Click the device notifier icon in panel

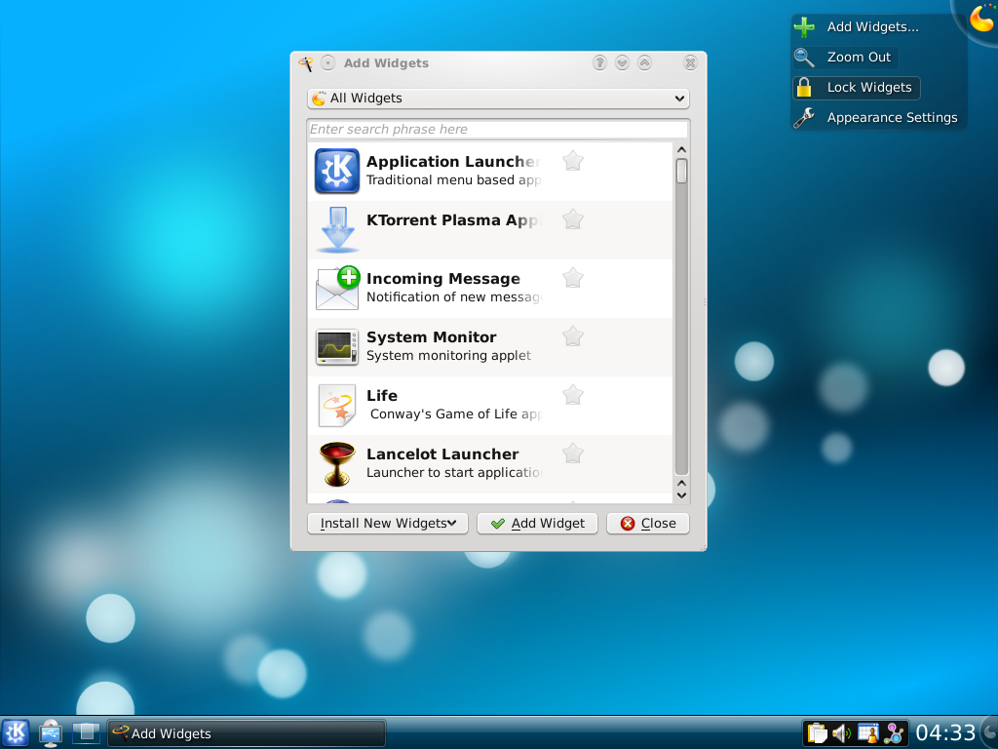51,733
